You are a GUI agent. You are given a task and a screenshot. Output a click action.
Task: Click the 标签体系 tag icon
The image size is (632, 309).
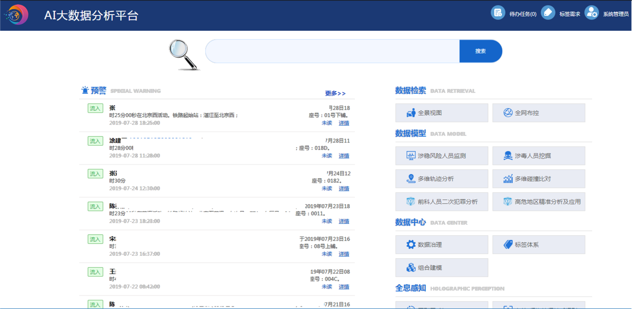point(508,245)
